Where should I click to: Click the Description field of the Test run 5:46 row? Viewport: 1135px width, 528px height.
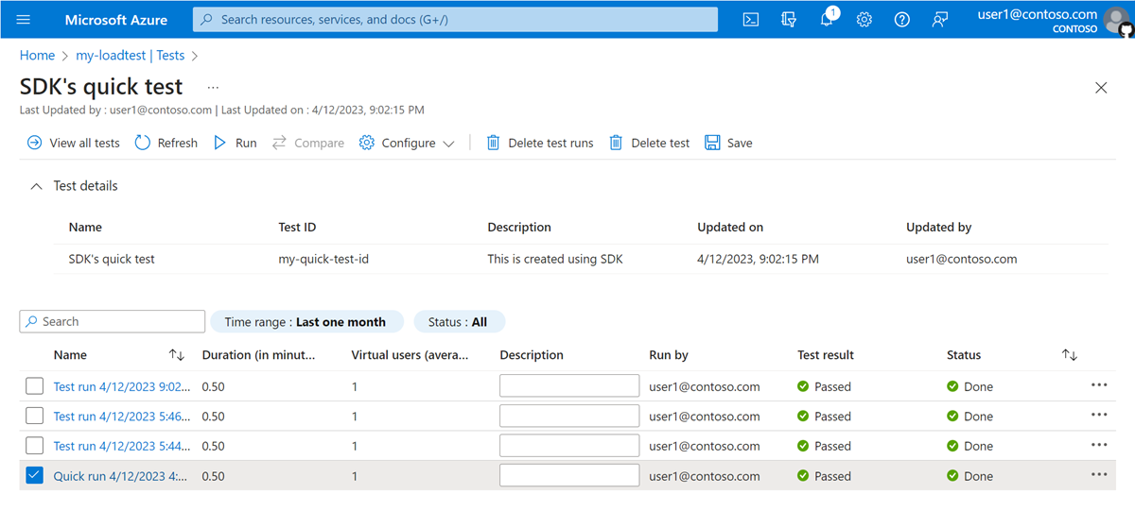point(569,416)
